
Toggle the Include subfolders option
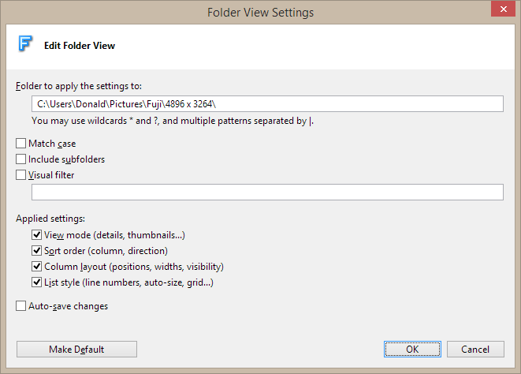[21, 159]
